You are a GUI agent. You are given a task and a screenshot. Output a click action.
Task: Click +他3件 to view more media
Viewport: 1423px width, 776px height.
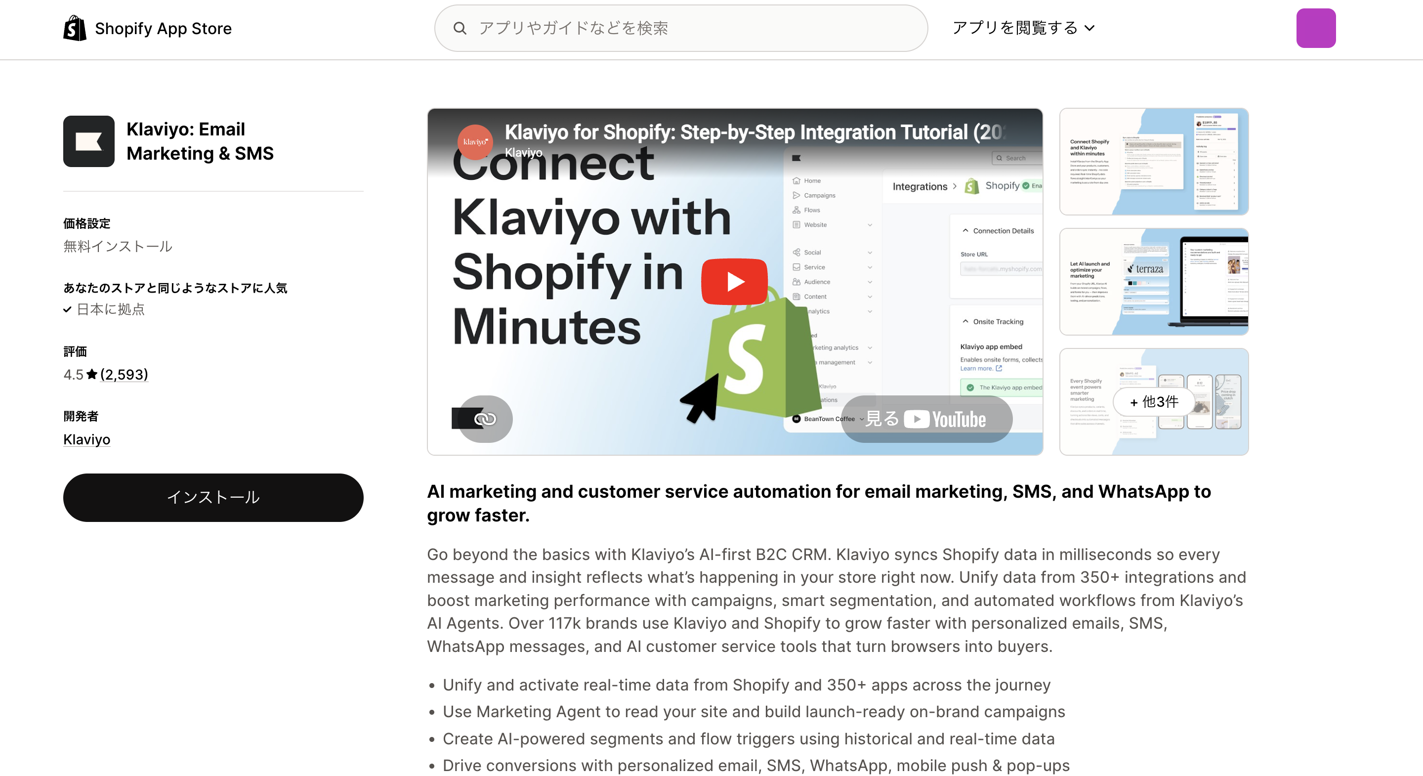(x=1153, y=402)
